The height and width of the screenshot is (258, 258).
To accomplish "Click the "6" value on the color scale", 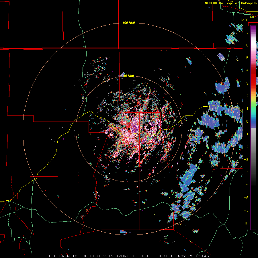I will [x=247, y=45].
